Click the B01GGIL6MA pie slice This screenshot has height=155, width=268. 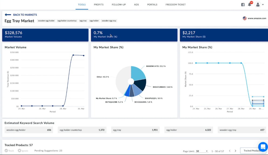[x=132, y=92]
